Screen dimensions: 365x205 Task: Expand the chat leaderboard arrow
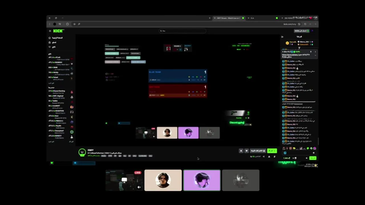coord(299,48)
